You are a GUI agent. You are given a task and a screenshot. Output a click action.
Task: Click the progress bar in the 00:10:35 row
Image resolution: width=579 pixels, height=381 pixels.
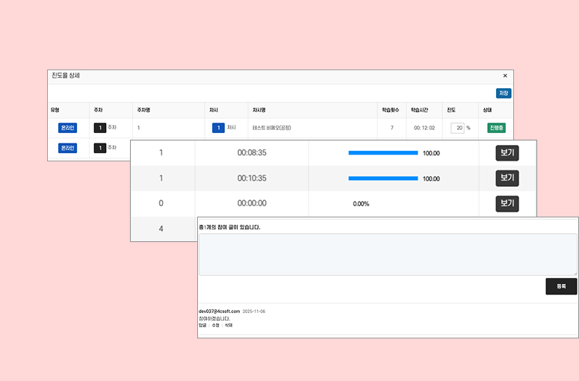tap(383, 179)
